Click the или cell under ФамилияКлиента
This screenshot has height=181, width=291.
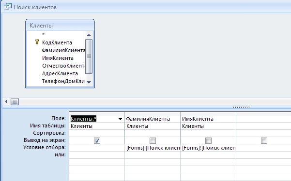click(153, 155)
